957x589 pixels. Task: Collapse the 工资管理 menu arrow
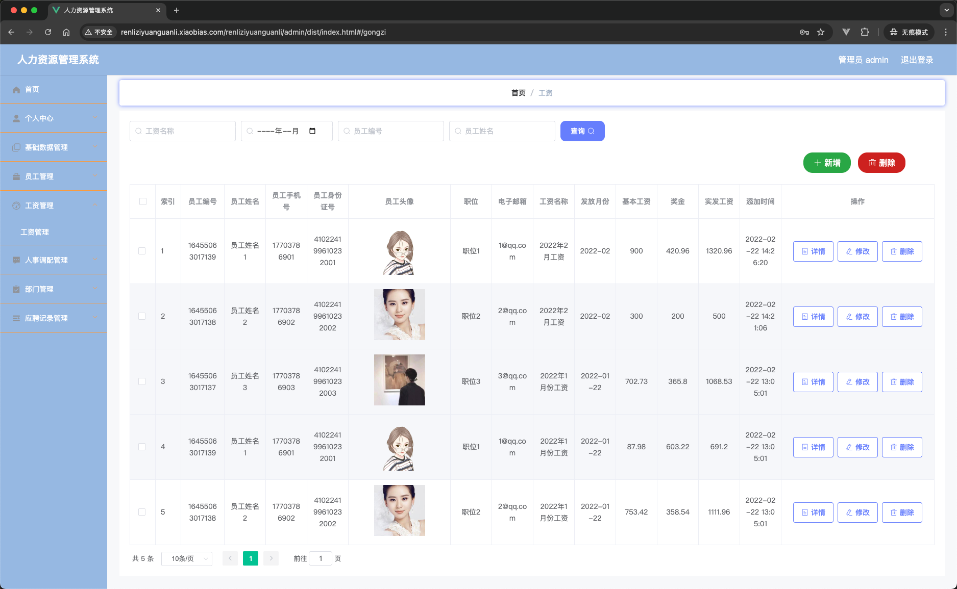[x=94, y=206]
